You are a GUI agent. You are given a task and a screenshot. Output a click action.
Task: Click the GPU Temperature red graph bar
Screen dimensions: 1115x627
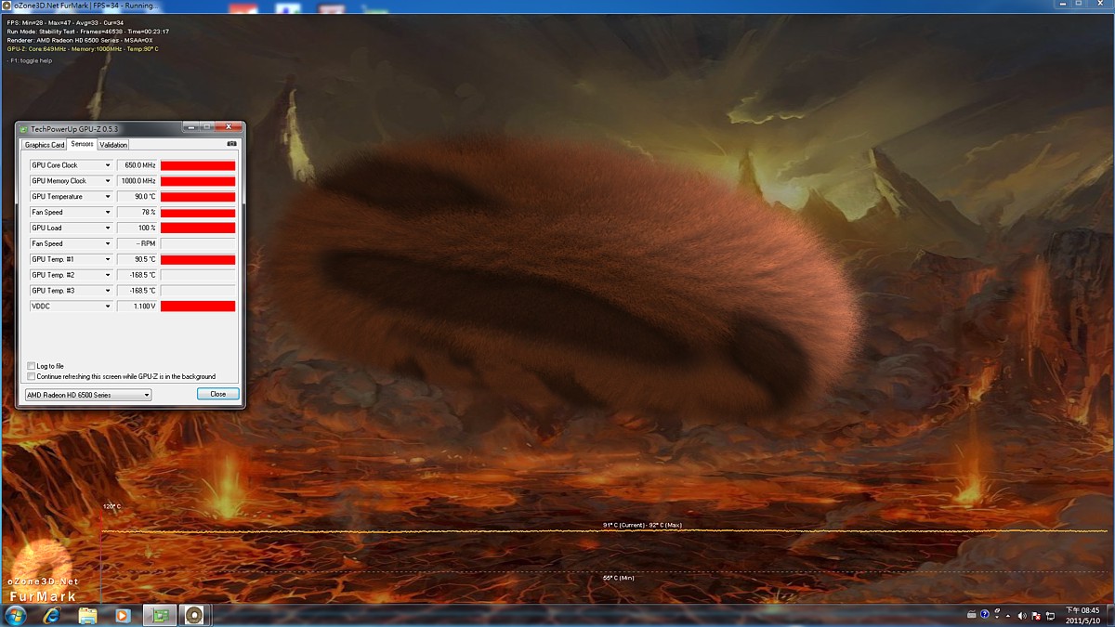pos(198,197)
